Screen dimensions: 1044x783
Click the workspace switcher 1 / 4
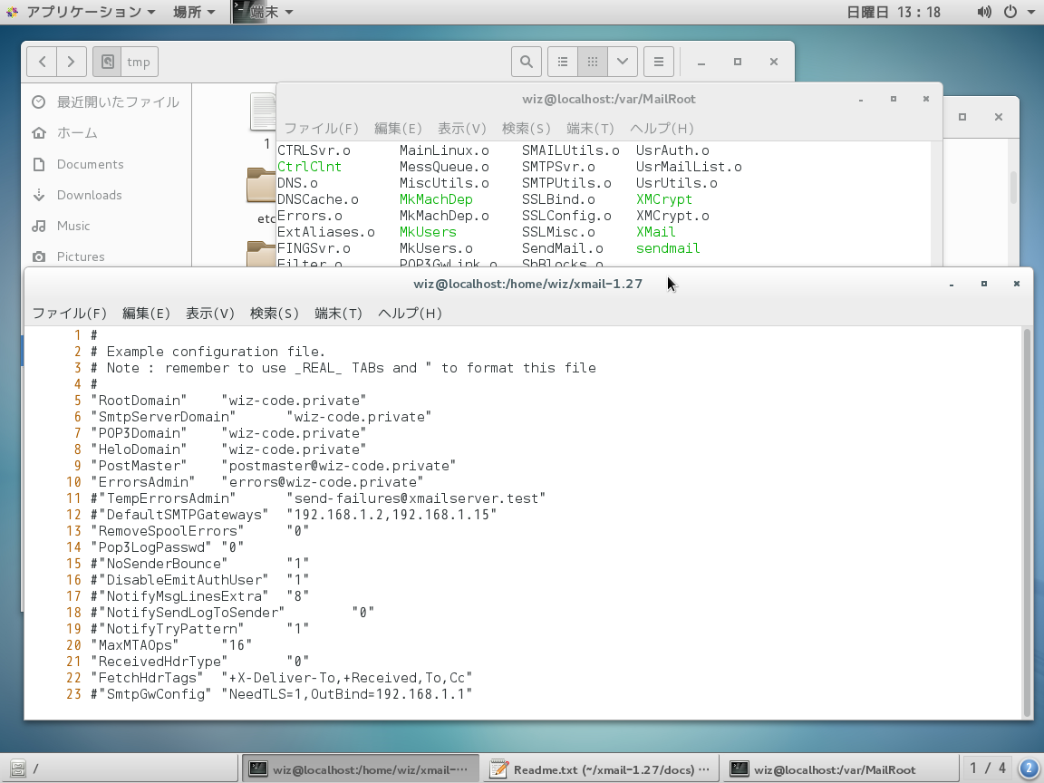click(988, 768)
